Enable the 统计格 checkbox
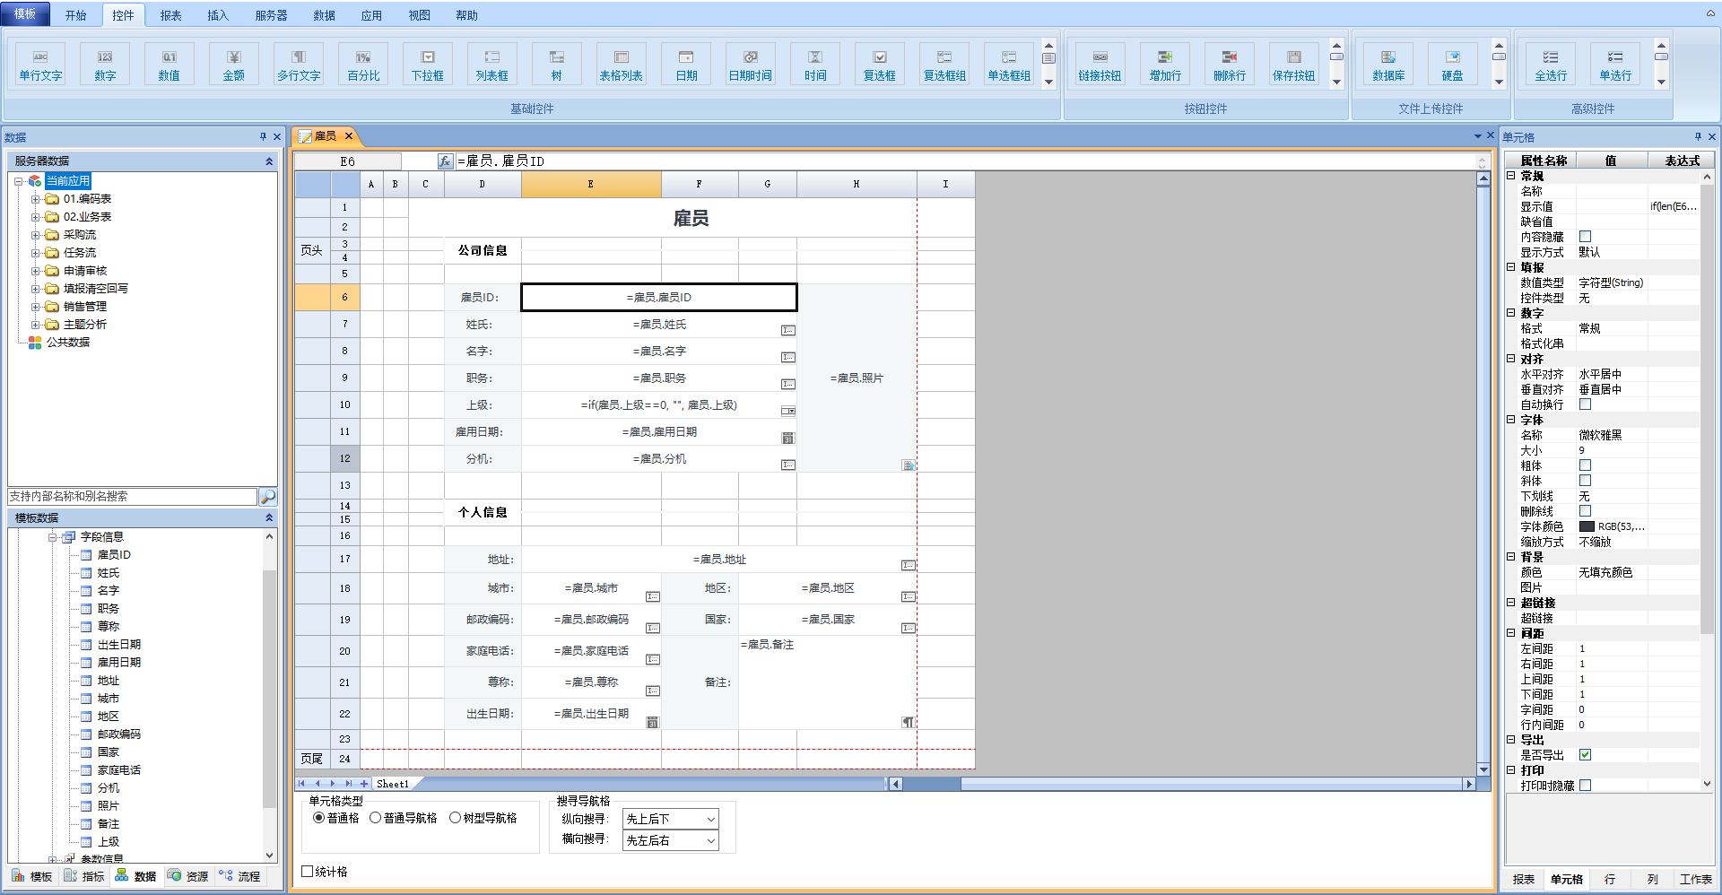The image size is (1722, 895). pos(308,872)
